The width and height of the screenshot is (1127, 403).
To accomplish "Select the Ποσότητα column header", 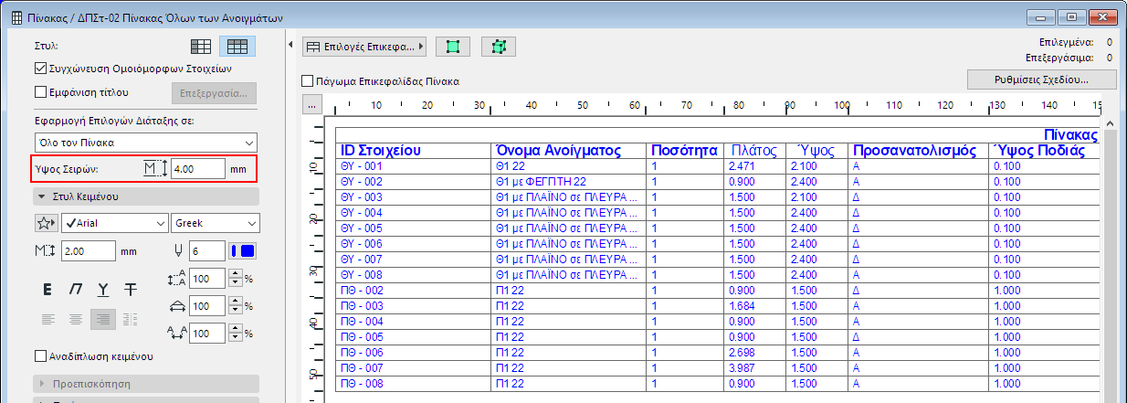I will tap(684, 151).
